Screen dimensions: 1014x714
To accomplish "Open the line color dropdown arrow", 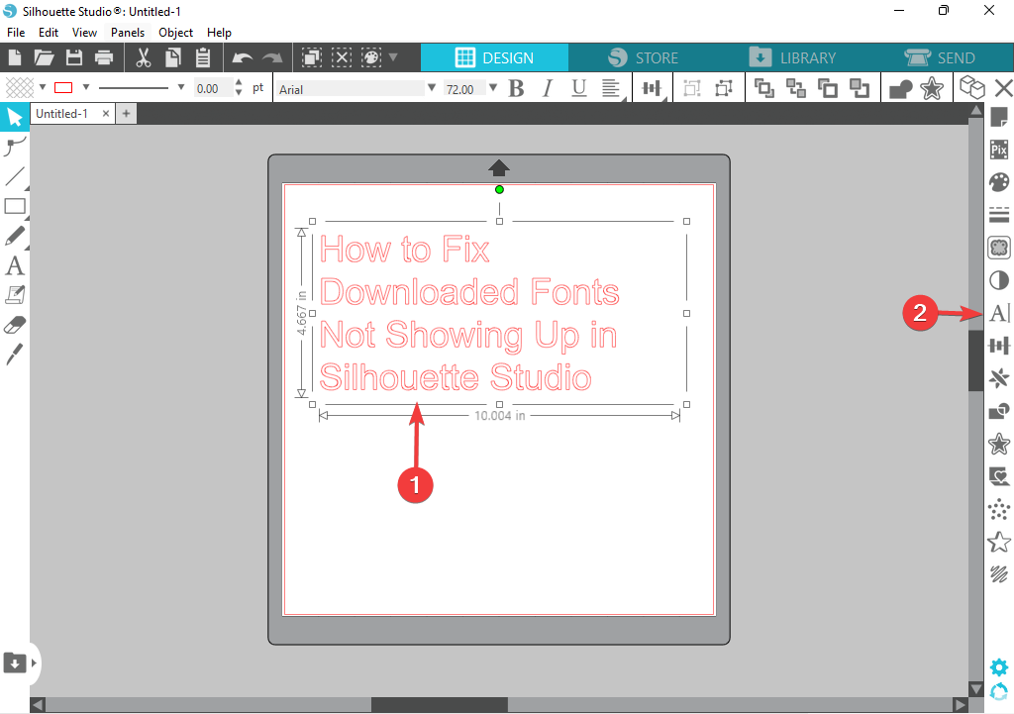I will (x=85, y=87).
